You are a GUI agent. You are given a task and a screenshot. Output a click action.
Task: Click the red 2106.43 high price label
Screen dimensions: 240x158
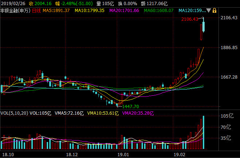190,19
